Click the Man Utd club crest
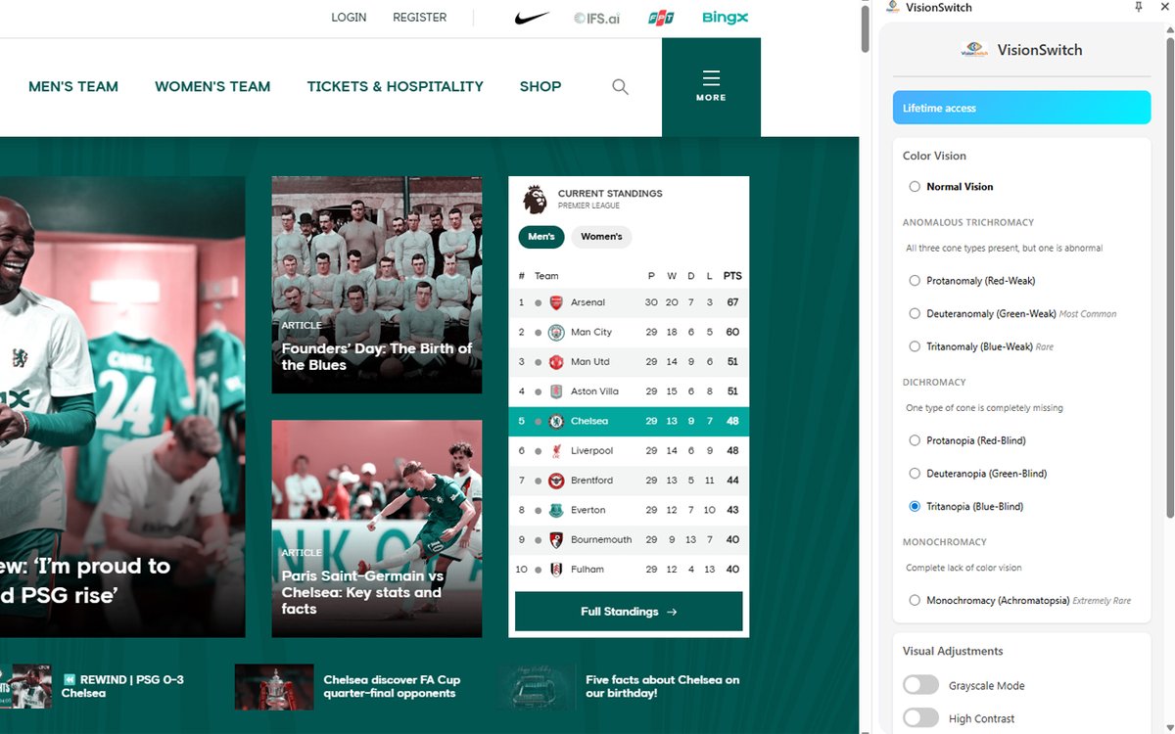 tap(556, 361)
